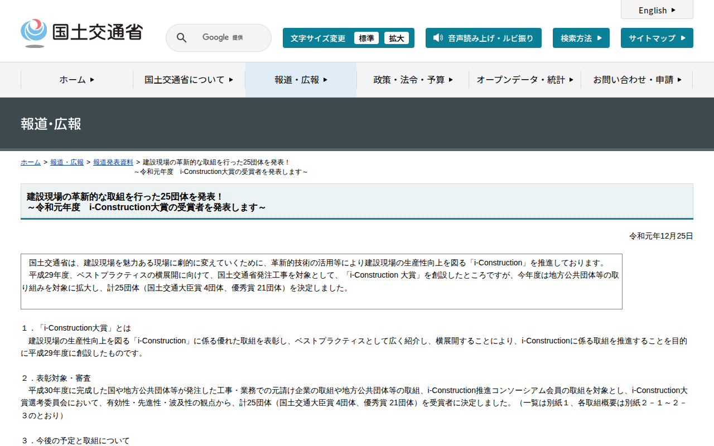Image resolution: width=714 pixels, height=446 pixels.
Task: Click the breadcrumb current page title text
Action: point(221,167)
